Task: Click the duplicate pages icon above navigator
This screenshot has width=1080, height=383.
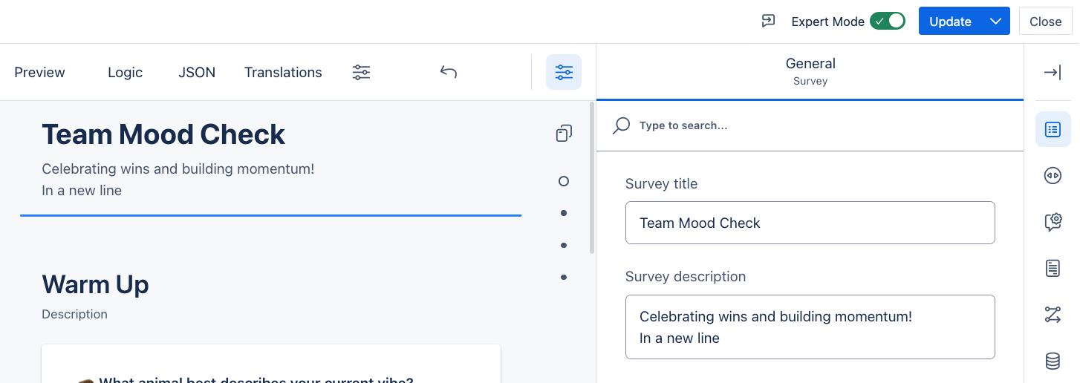Action: (x=564, y=134)
